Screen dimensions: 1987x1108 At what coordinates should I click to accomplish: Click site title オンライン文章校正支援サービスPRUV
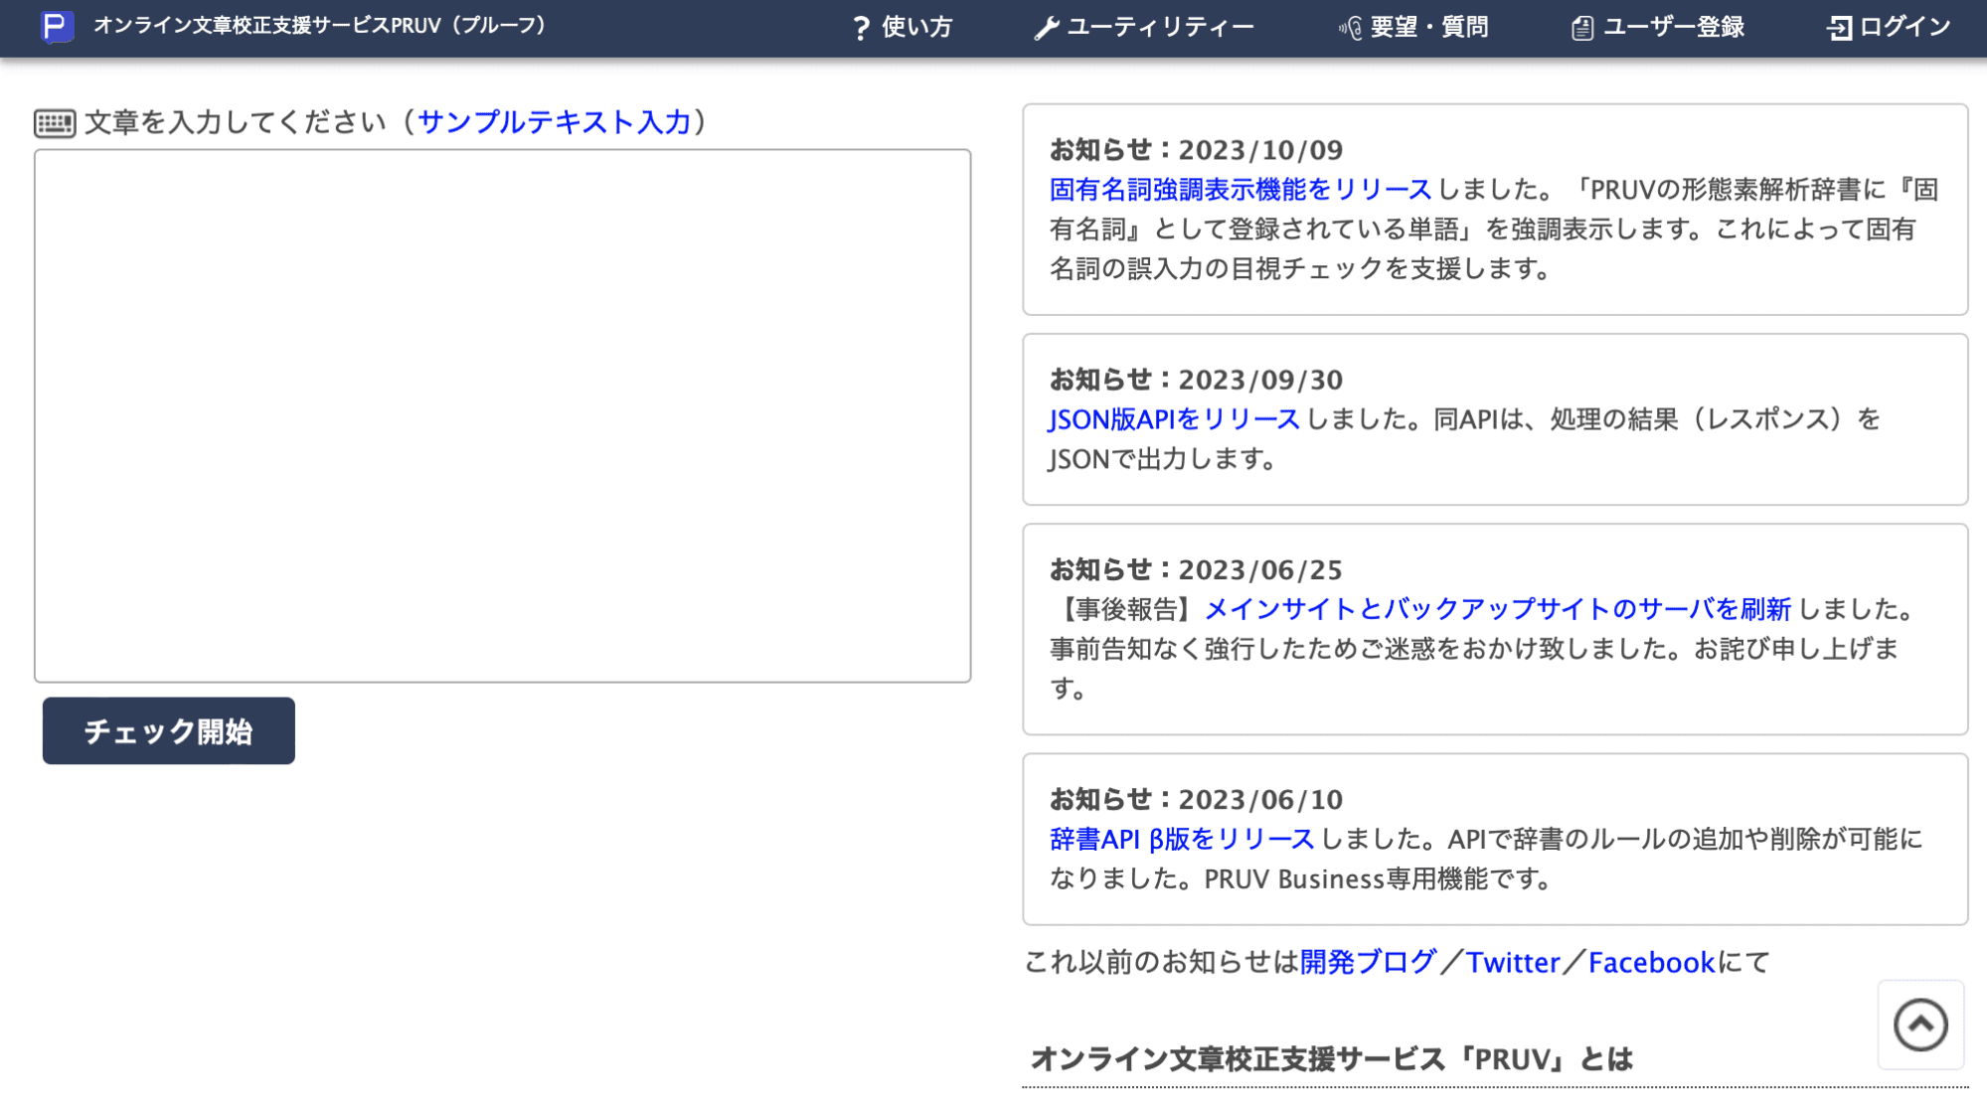(320, 26)
